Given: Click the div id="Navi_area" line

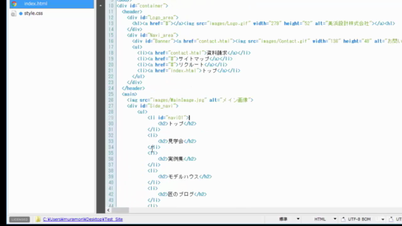Looking at the screenshot, I should (153, 35).
